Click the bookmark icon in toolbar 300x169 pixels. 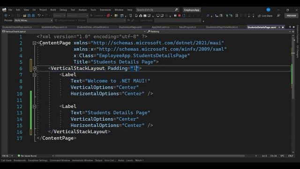(237, 15)
